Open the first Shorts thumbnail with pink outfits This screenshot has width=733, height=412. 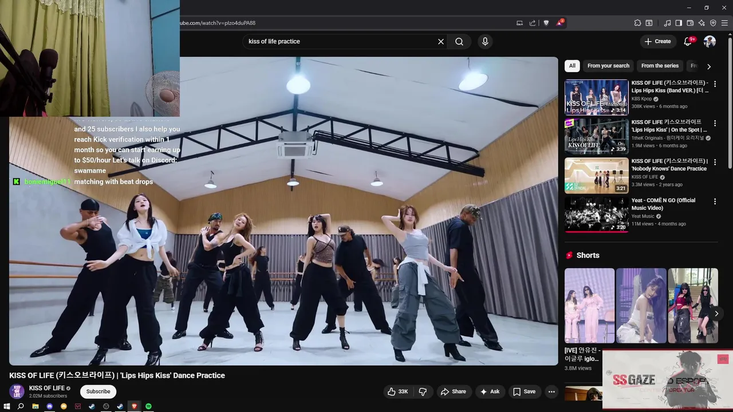(589, 306)
